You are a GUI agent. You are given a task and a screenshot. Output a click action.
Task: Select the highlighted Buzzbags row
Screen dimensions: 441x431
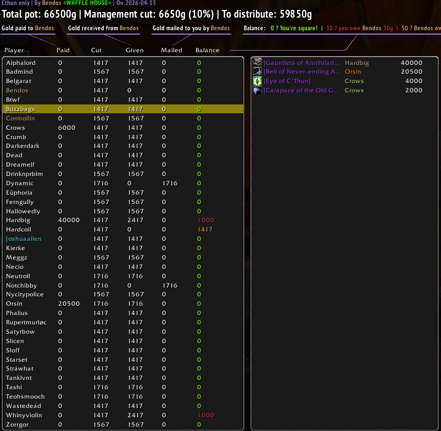coord(123,109)
